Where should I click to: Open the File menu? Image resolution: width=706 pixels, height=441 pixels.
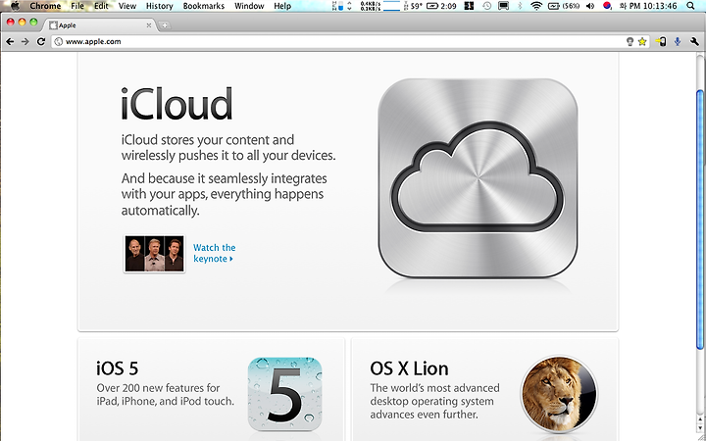77,6
